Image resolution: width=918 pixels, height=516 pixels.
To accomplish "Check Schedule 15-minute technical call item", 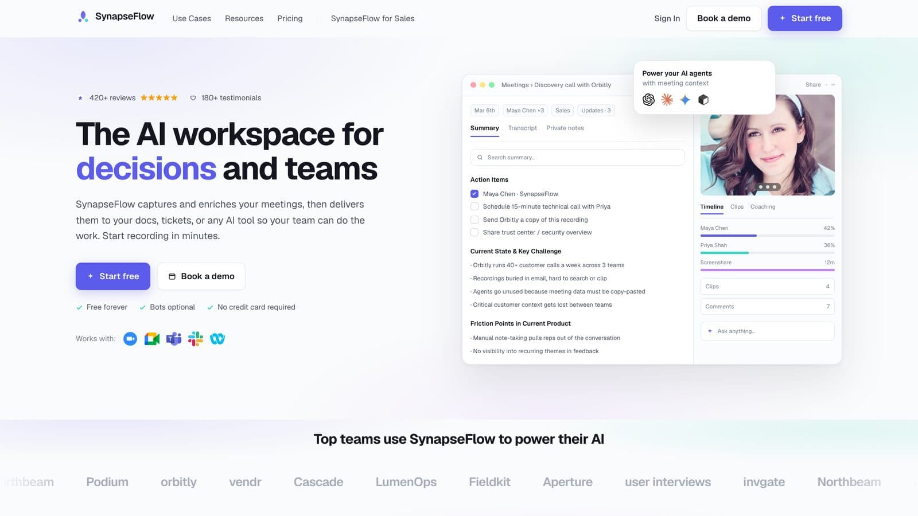I will pyautogui.click(x=474, y=206).
